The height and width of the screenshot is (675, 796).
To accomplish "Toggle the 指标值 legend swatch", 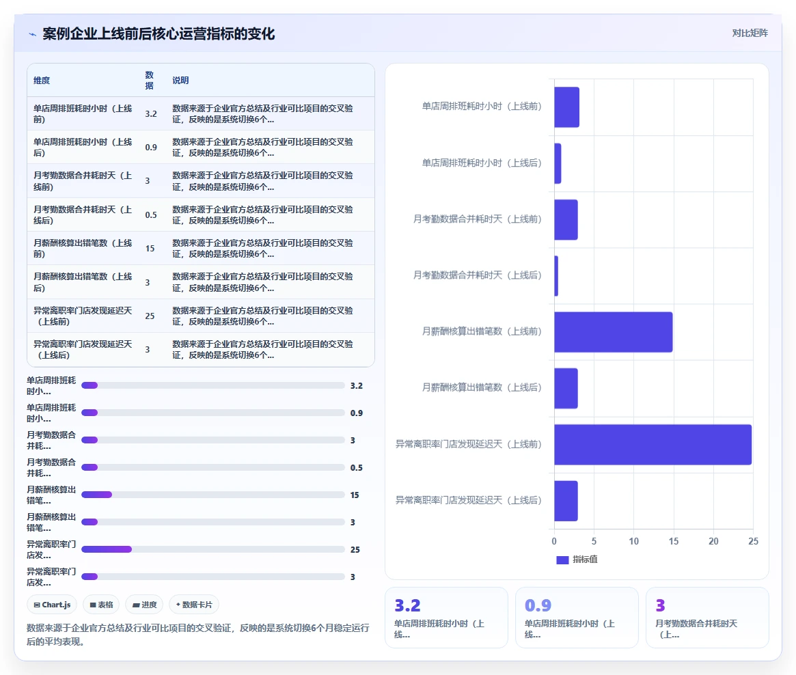I will coord(562,560).
